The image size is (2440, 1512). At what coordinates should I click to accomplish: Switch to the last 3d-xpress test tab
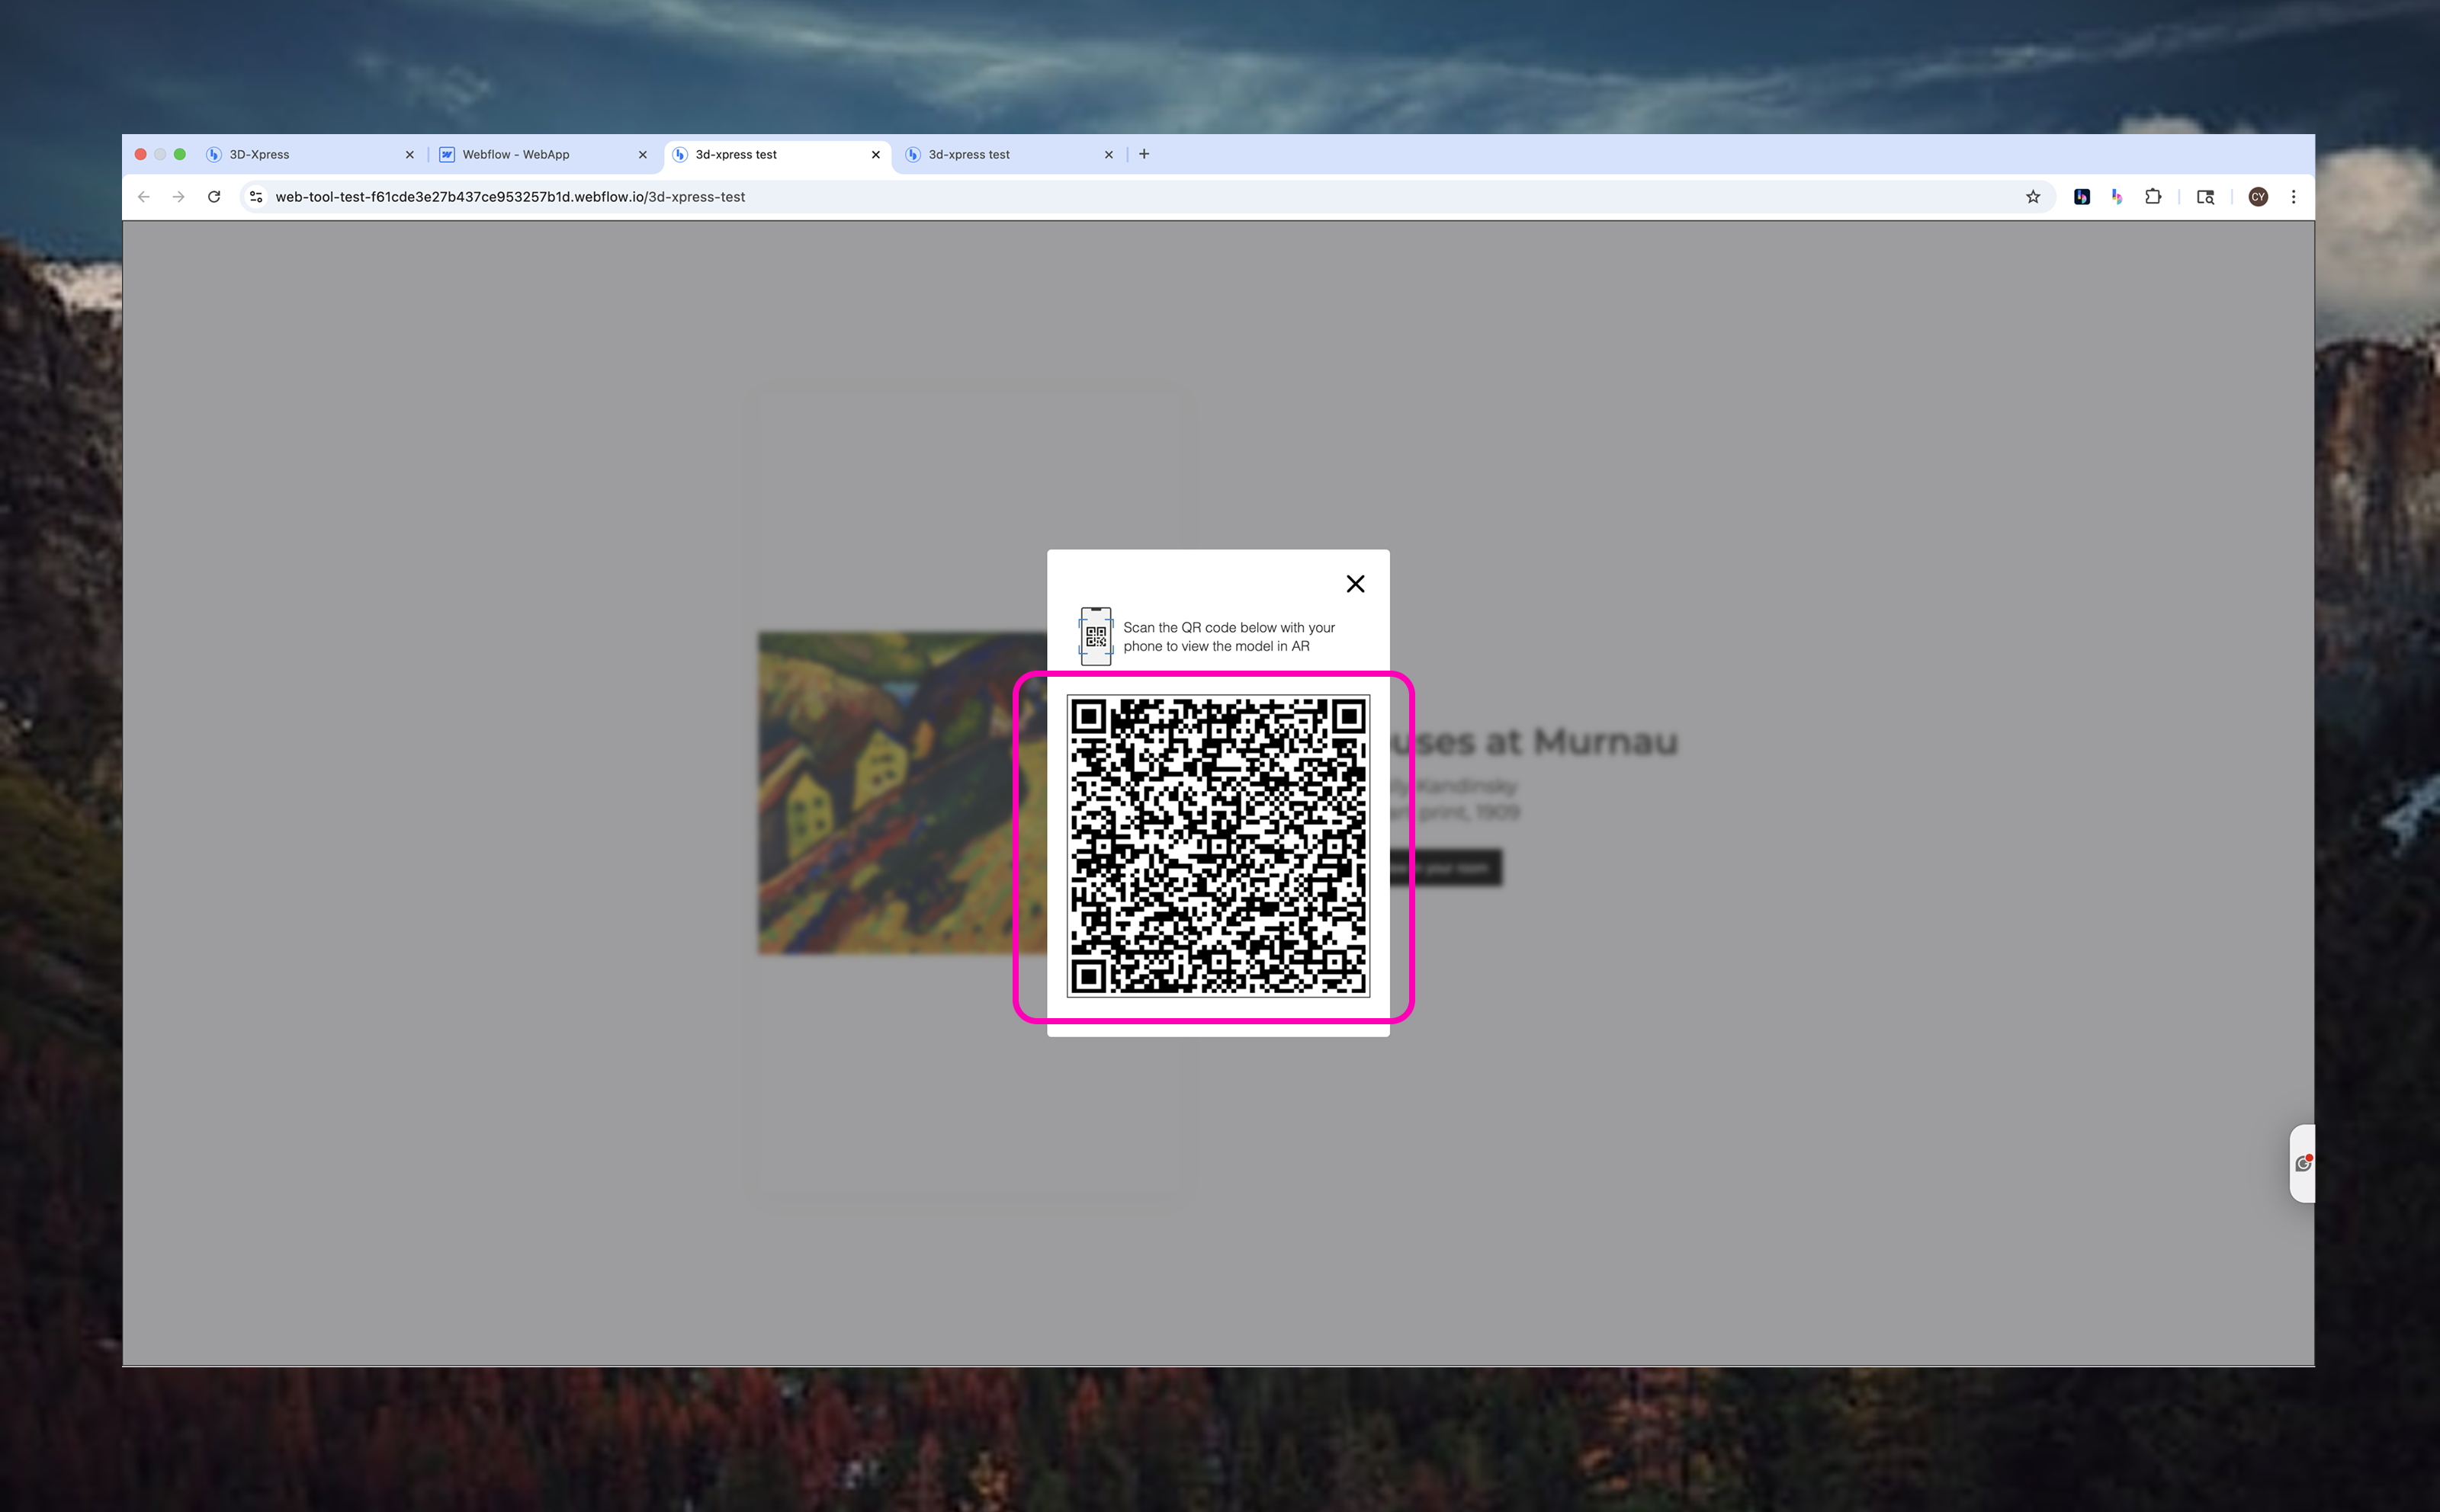click(1000, 154)
